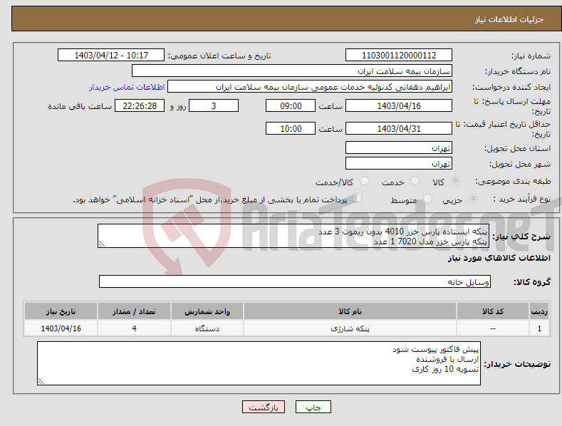Select the کالا/خدمت radio button
This screenshot has width=562, height=426.
click(x=364, y=181)
